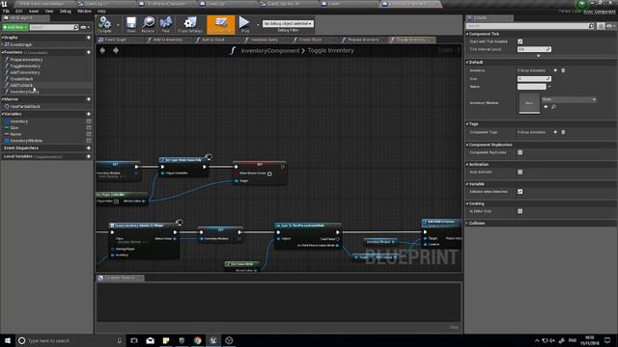Add a new macro with plus icon
This screenshot has height=347, width=618.
click(x=88, y=99)
